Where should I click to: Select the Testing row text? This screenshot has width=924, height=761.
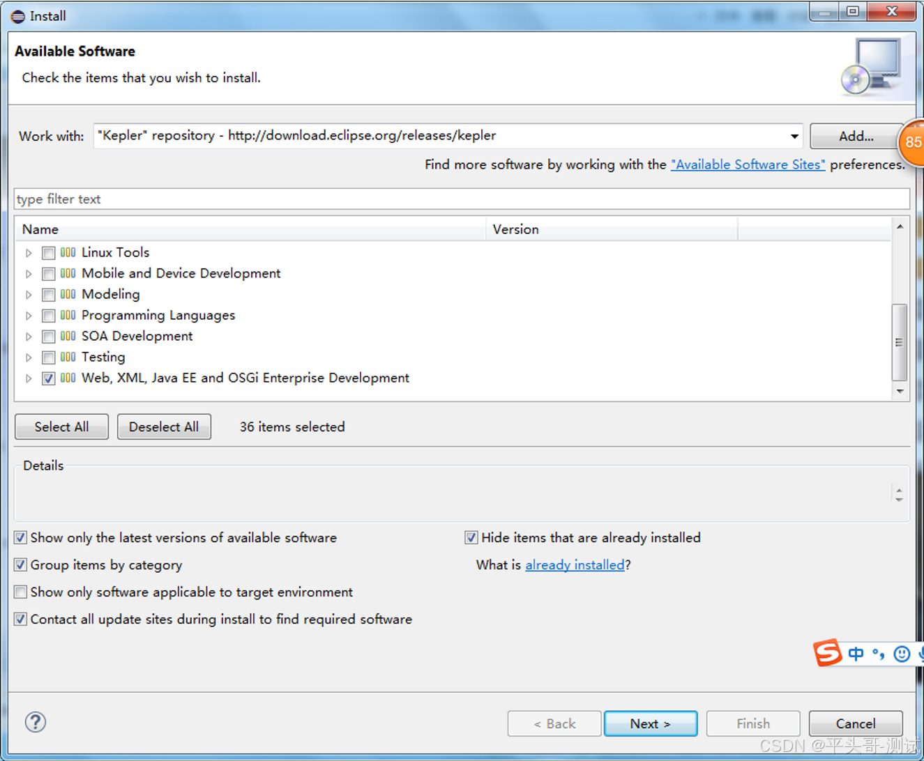(x=103, y=357)
